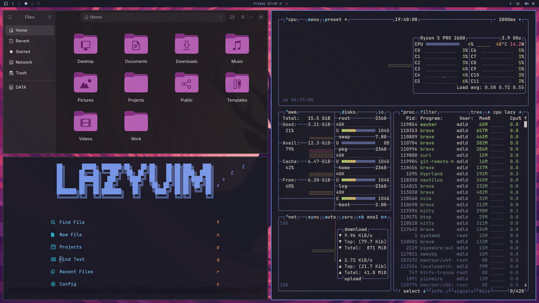Toggle the disks panel in btop

point(348,112)
